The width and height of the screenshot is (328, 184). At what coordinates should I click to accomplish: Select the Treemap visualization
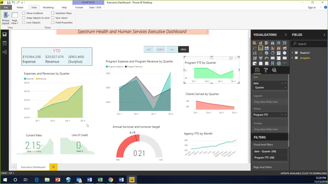click(279, 53)
